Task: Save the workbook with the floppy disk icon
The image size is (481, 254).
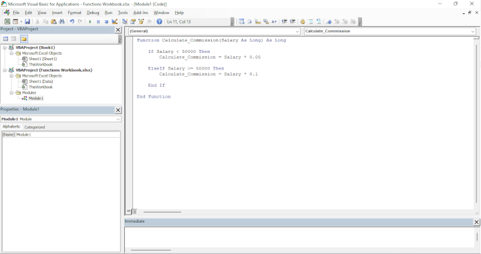Action: 27,21
